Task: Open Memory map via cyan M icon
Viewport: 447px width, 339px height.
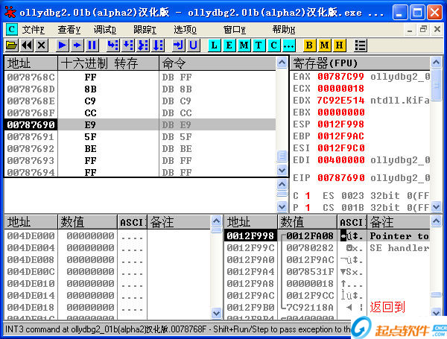Action: point(244,45)
